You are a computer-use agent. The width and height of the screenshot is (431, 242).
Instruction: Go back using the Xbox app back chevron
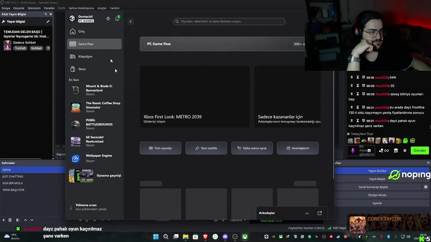coord(131,22)
